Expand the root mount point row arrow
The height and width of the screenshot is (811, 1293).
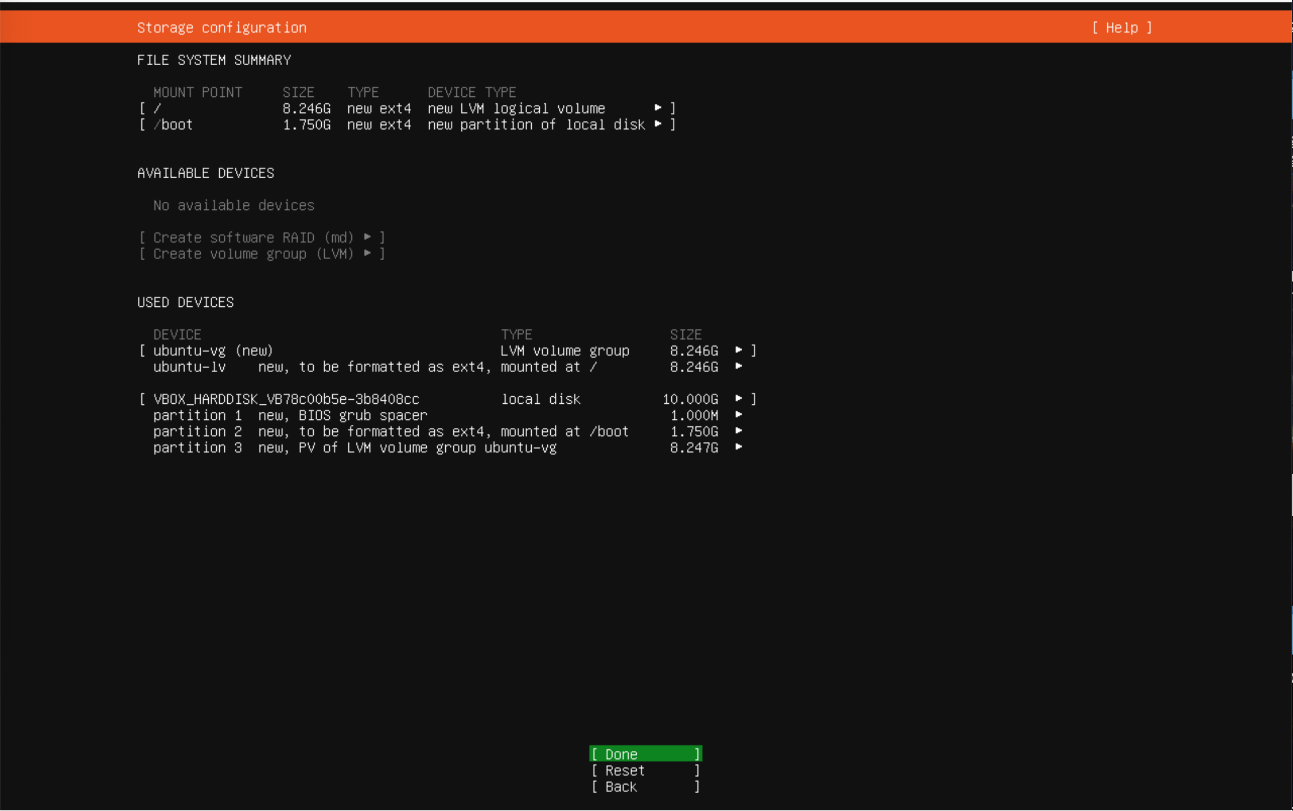(x=657, y=108)
